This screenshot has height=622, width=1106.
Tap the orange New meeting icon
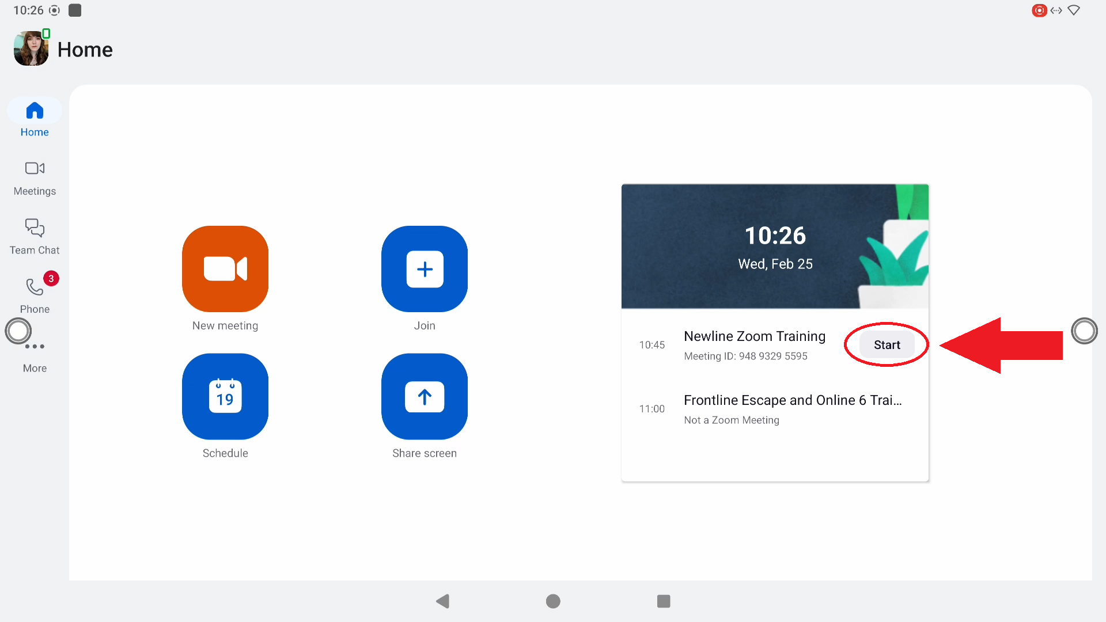(225, 269)
